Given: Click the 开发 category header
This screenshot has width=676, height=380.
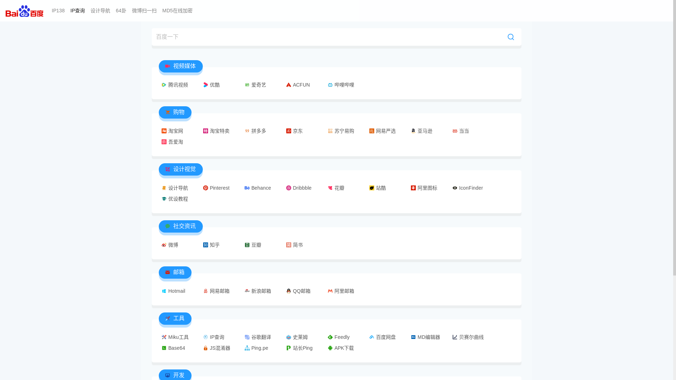Looking at the screenshot, I should pyautogui.click(x=175, y=375).
